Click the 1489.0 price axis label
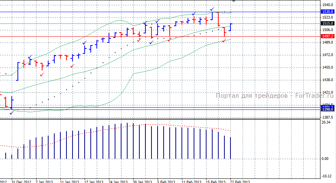The width and height of the screenshot is (336, 183). [328, 42]
